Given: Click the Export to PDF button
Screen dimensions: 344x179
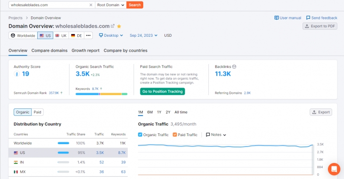Looking at the screenshot, I should pyautogui.click(x=320, y=26).
